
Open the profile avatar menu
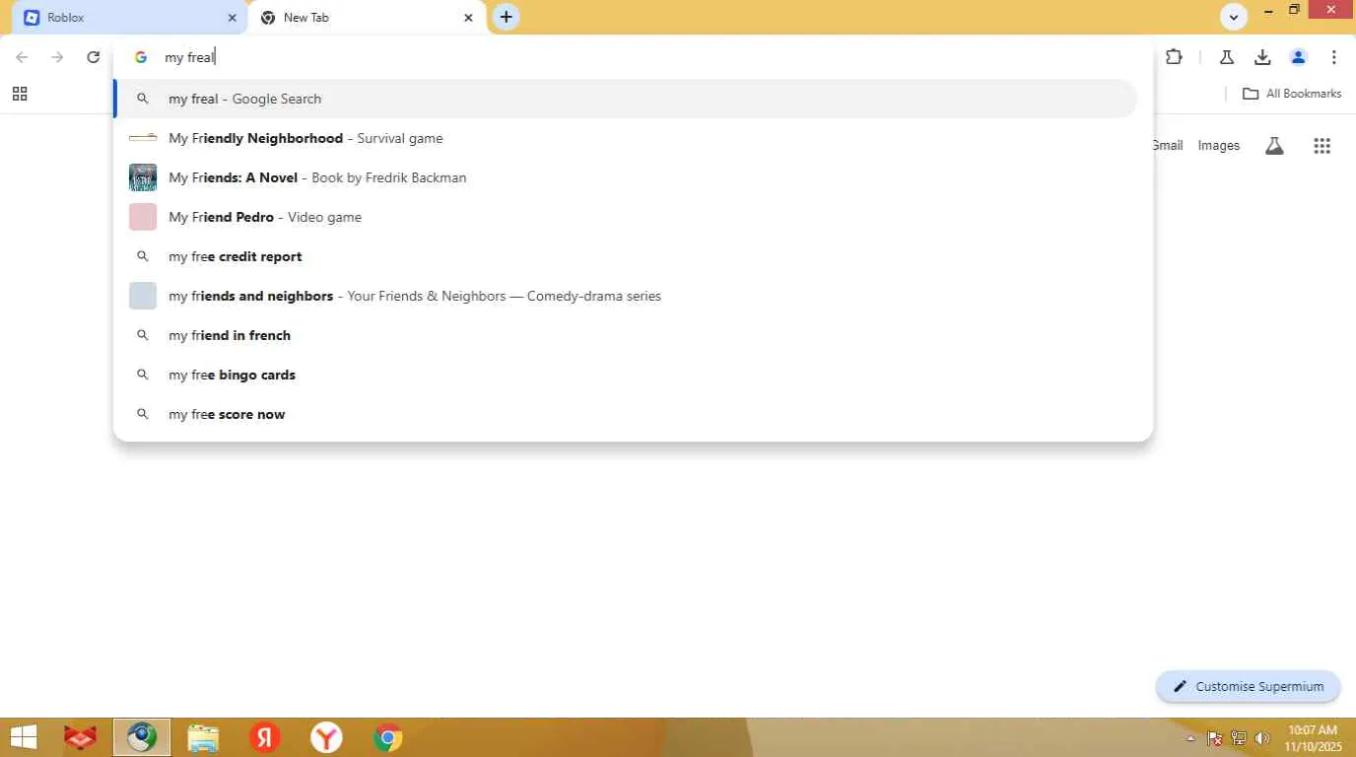[1298, 57]
